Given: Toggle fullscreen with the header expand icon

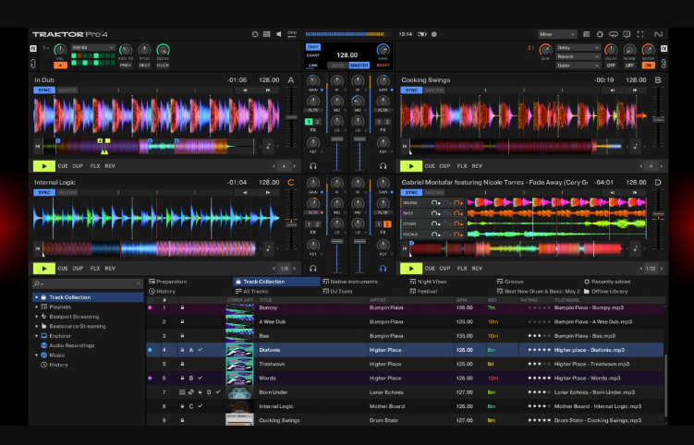Looking at the screenshot, I should 640,34.
